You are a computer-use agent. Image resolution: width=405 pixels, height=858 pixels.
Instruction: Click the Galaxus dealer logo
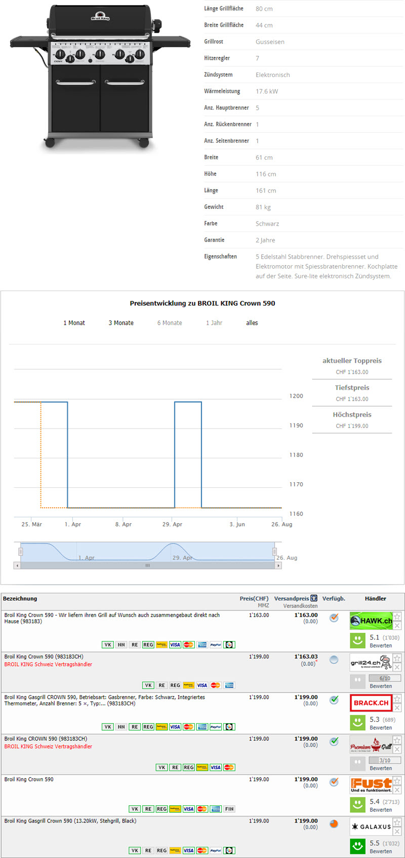pos(371,827)
